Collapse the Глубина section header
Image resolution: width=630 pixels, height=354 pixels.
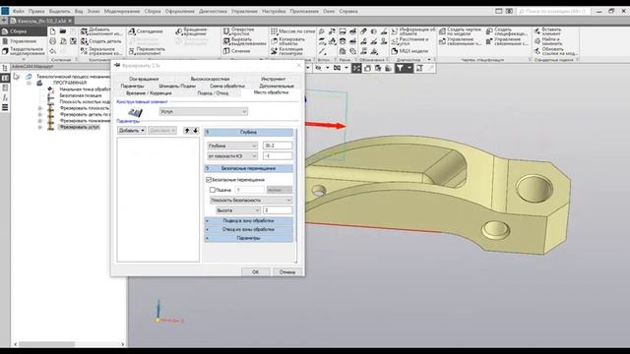tap(249, 132)
